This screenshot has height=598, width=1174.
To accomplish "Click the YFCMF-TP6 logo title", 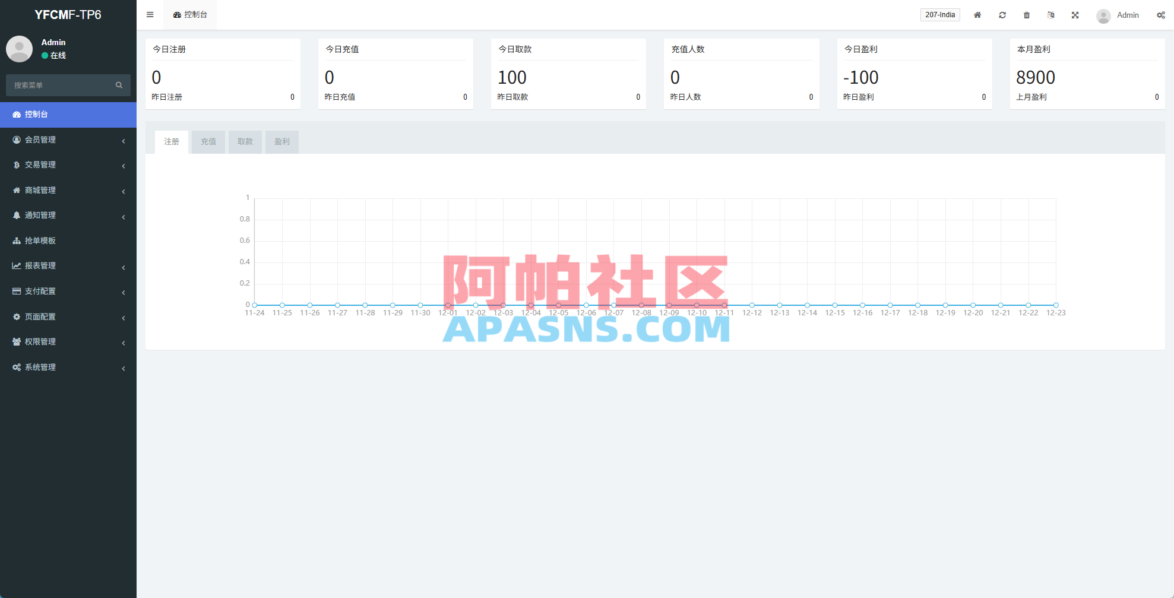I will pyautogui.click(x=68, y=15).
